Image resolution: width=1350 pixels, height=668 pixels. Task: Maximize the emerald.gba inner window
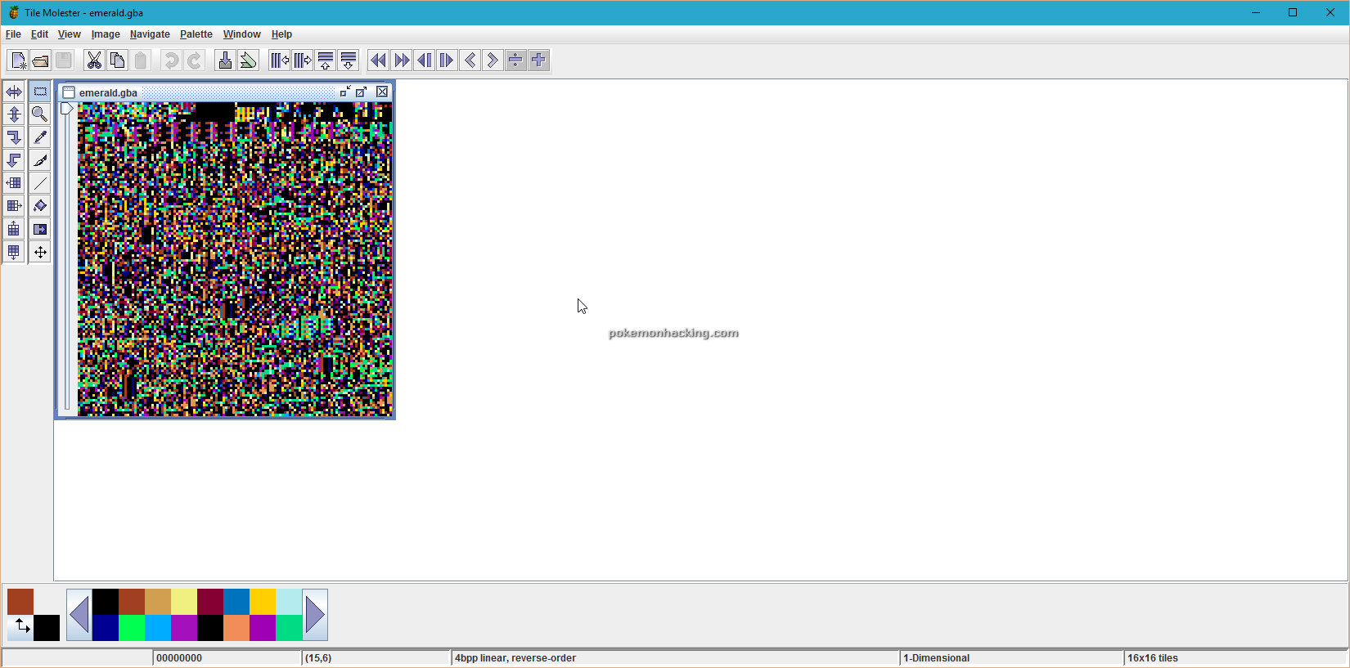[362, 92]
